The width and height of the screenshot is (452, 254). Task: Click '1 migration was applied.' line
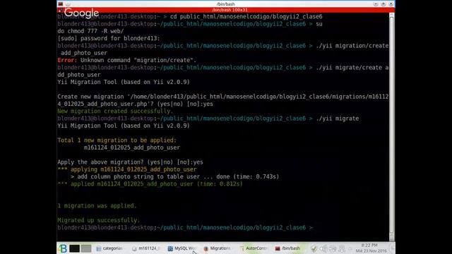coord(97,205)
